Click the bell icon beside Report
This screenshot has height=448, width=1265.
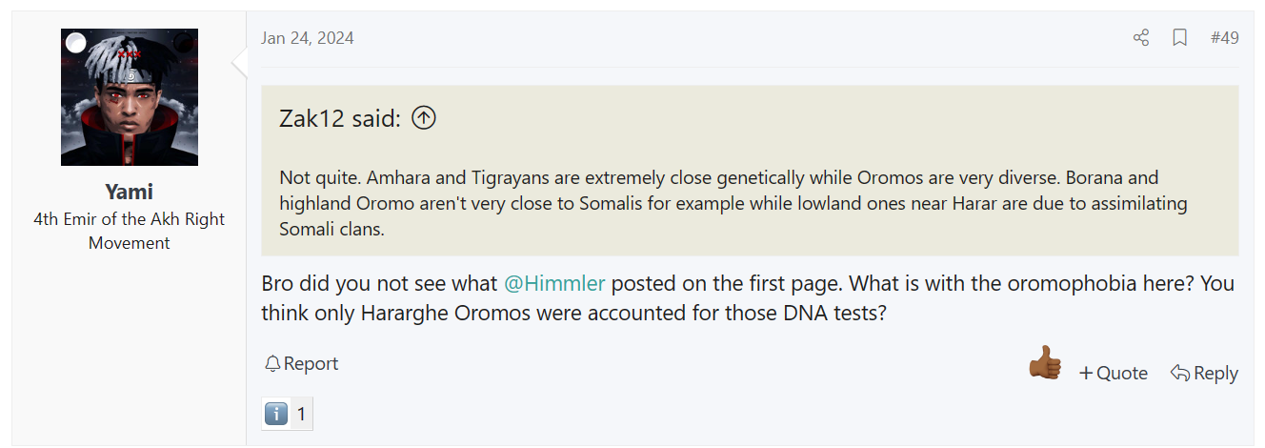click(x=272, y=364)
